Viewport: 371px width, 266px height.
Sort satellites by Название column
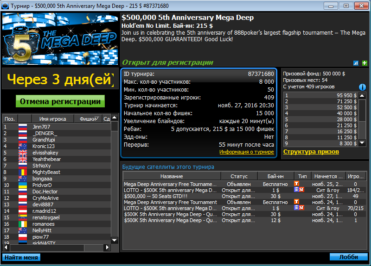pyautogui.click(x=172, y=176)
